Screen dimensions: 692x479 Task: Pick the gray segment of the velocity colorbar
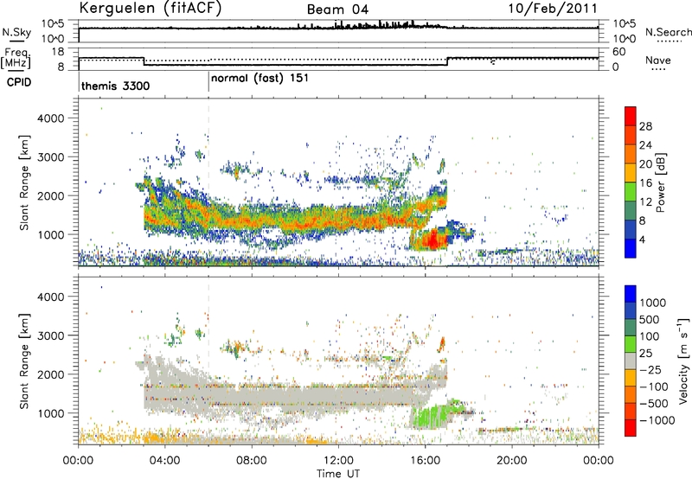pyautogui.click(x=631, y=361)
